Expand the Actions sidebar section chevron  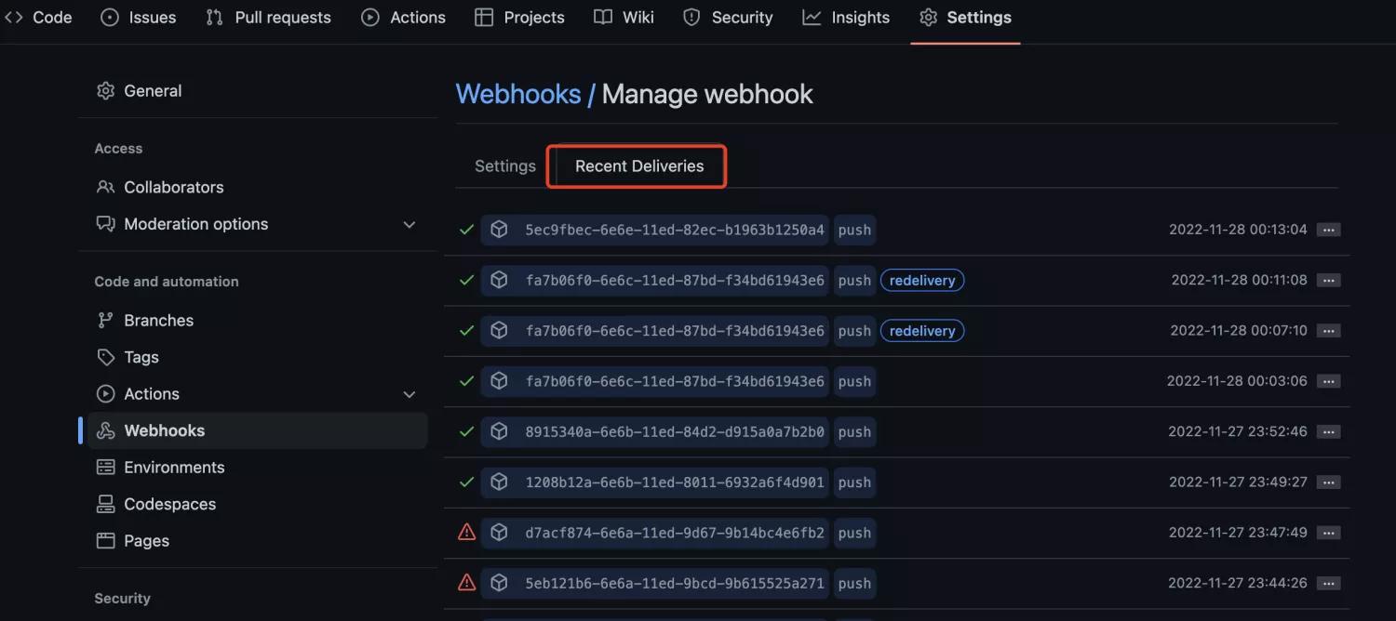pos(409,395)
